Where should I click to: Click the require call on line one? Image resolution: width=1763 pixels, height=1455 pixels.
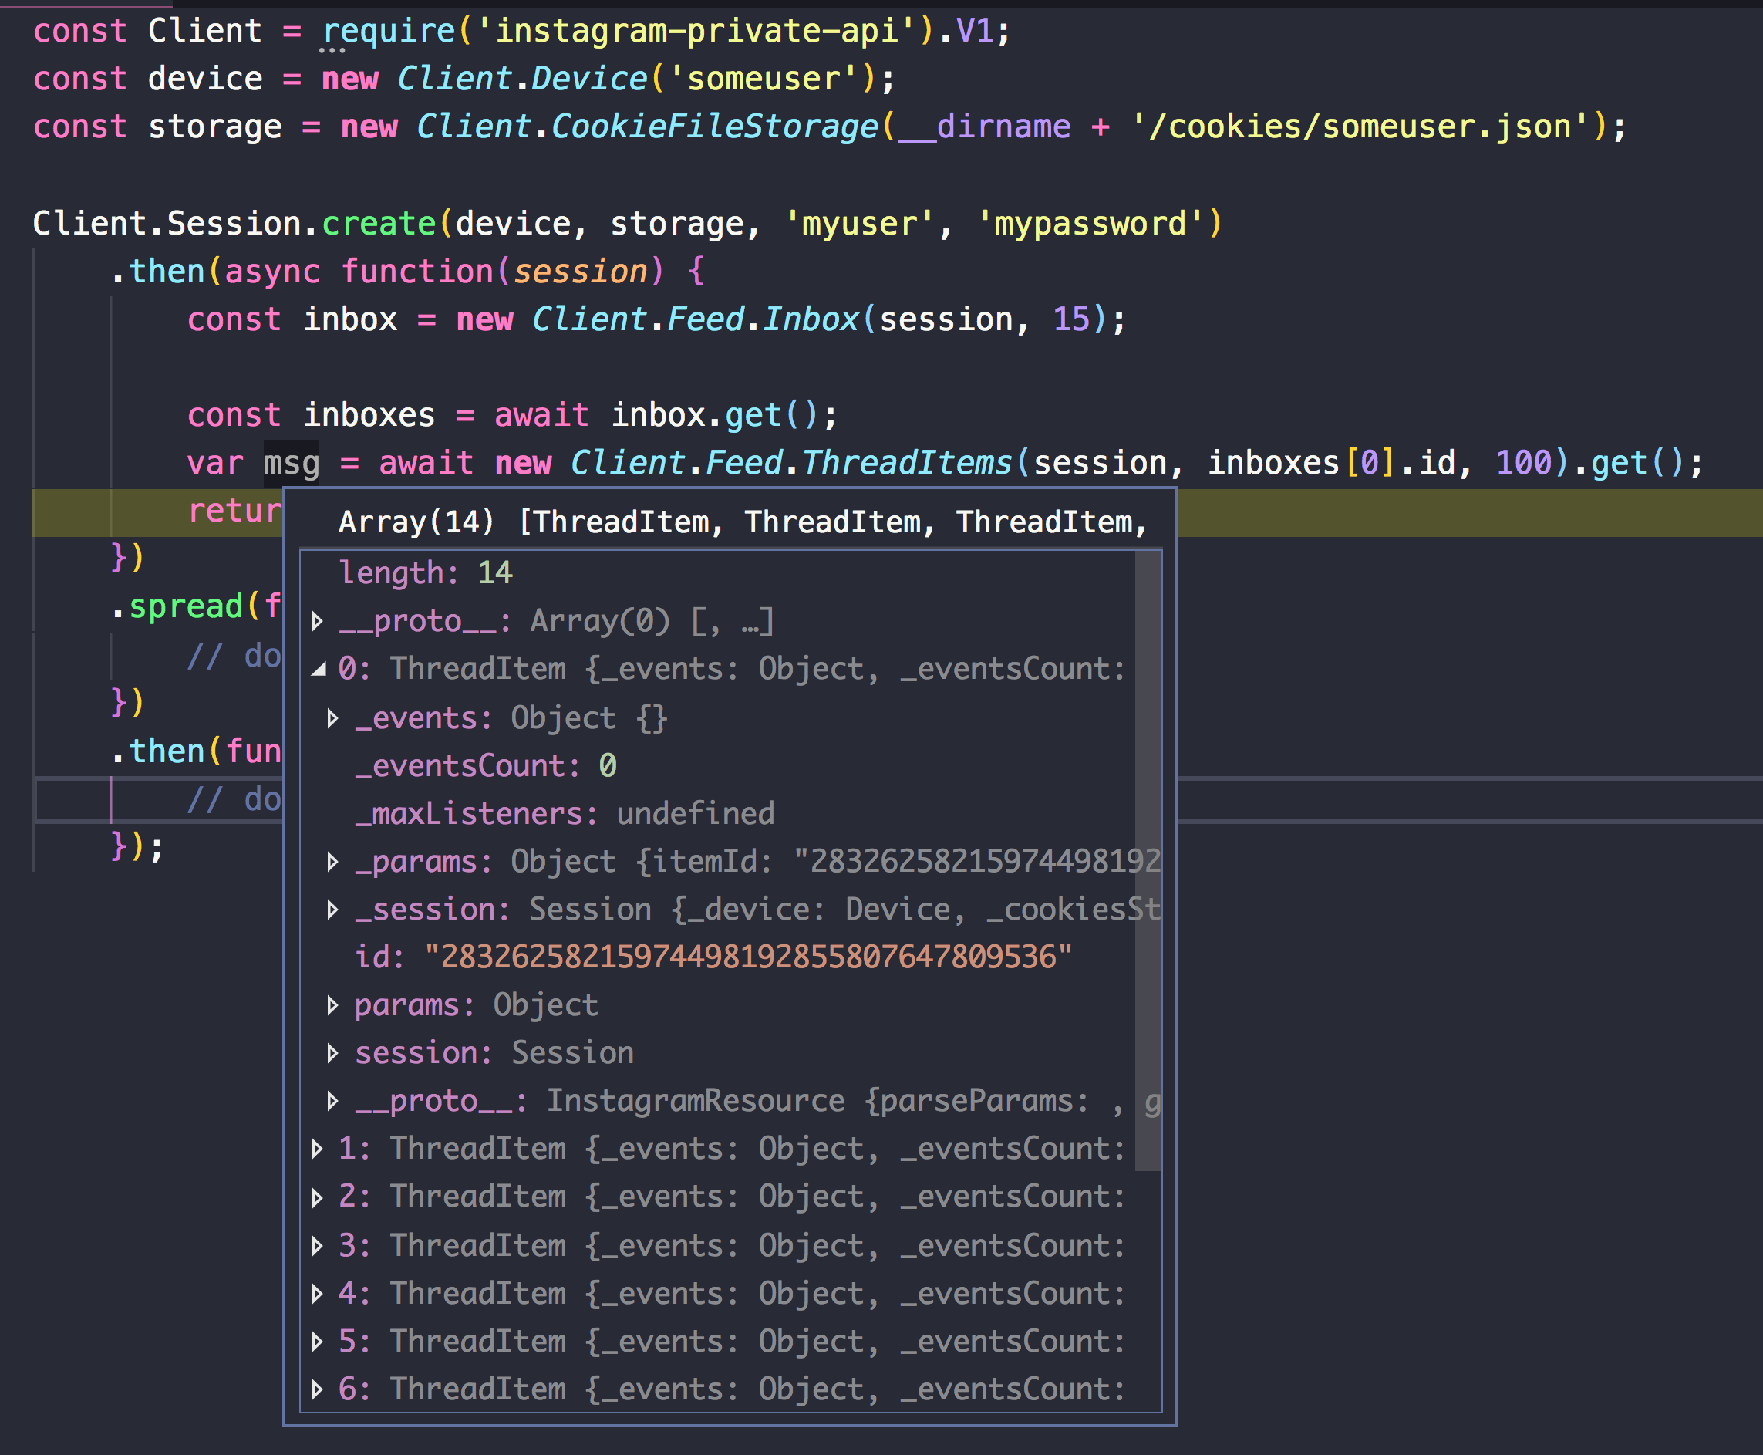388,31
